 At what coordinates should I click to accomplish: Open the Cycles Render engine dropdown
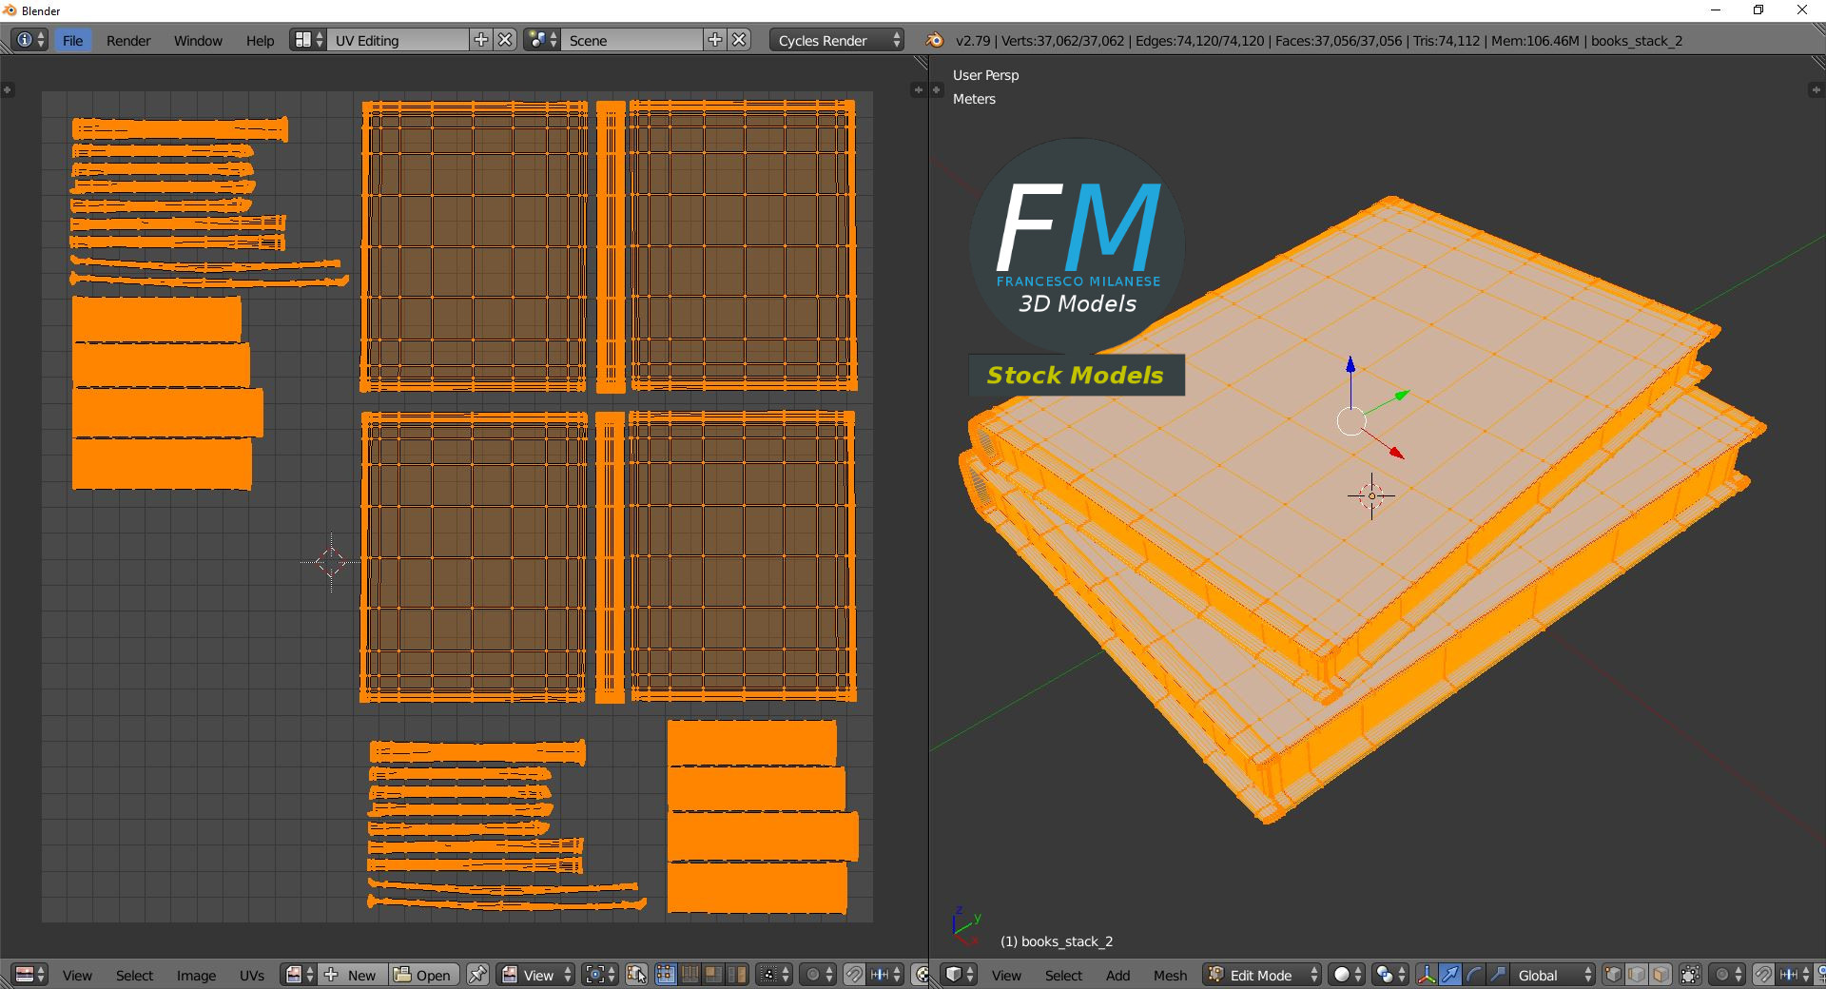click(837, 40)
